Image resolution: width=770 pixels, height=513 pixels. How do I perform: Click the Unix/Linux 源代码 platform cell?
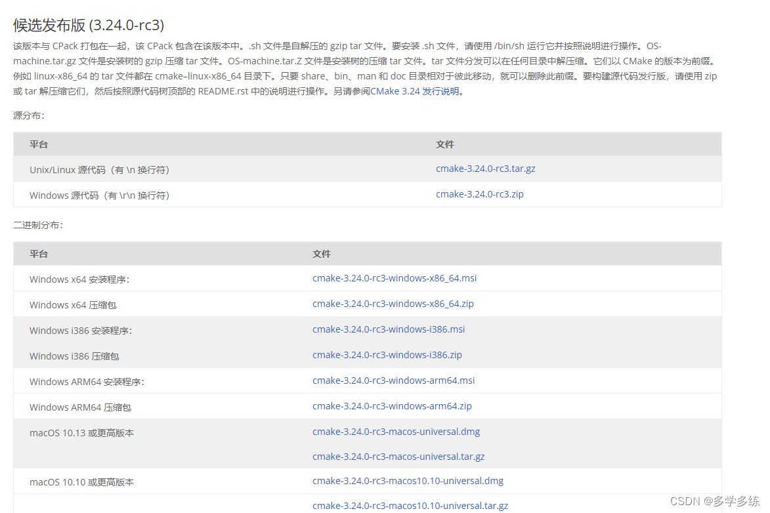(99, 170)
